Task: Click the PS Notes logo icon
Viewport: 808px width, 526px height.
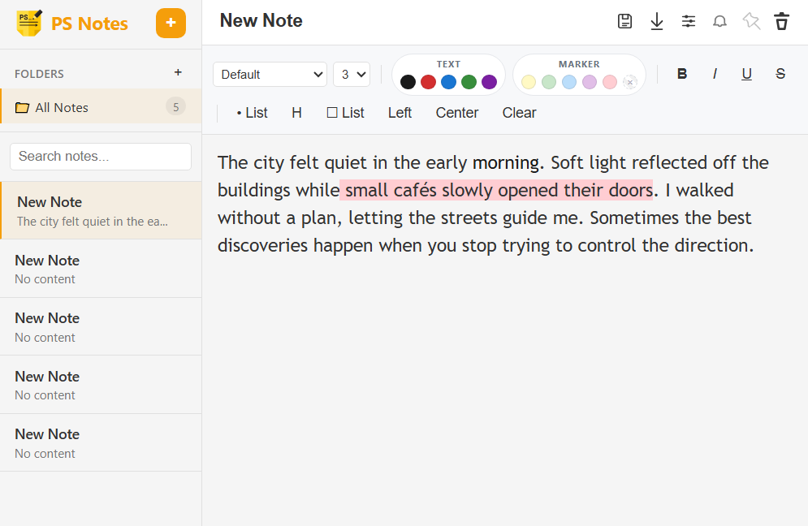Action: [x=29, y=24]
